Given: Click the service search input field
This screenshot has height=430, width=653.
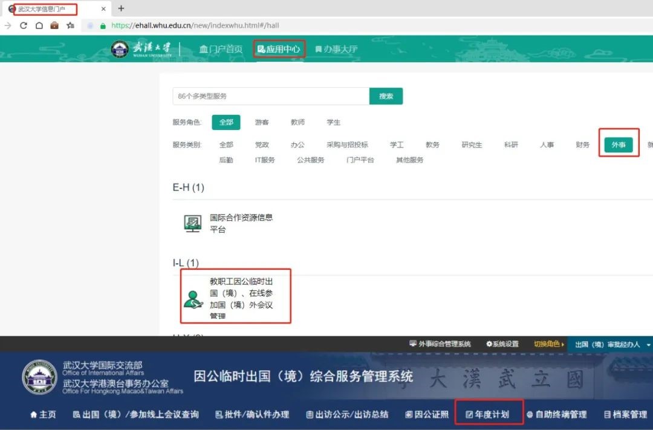Looking at the screenshot, I should 270,96.
